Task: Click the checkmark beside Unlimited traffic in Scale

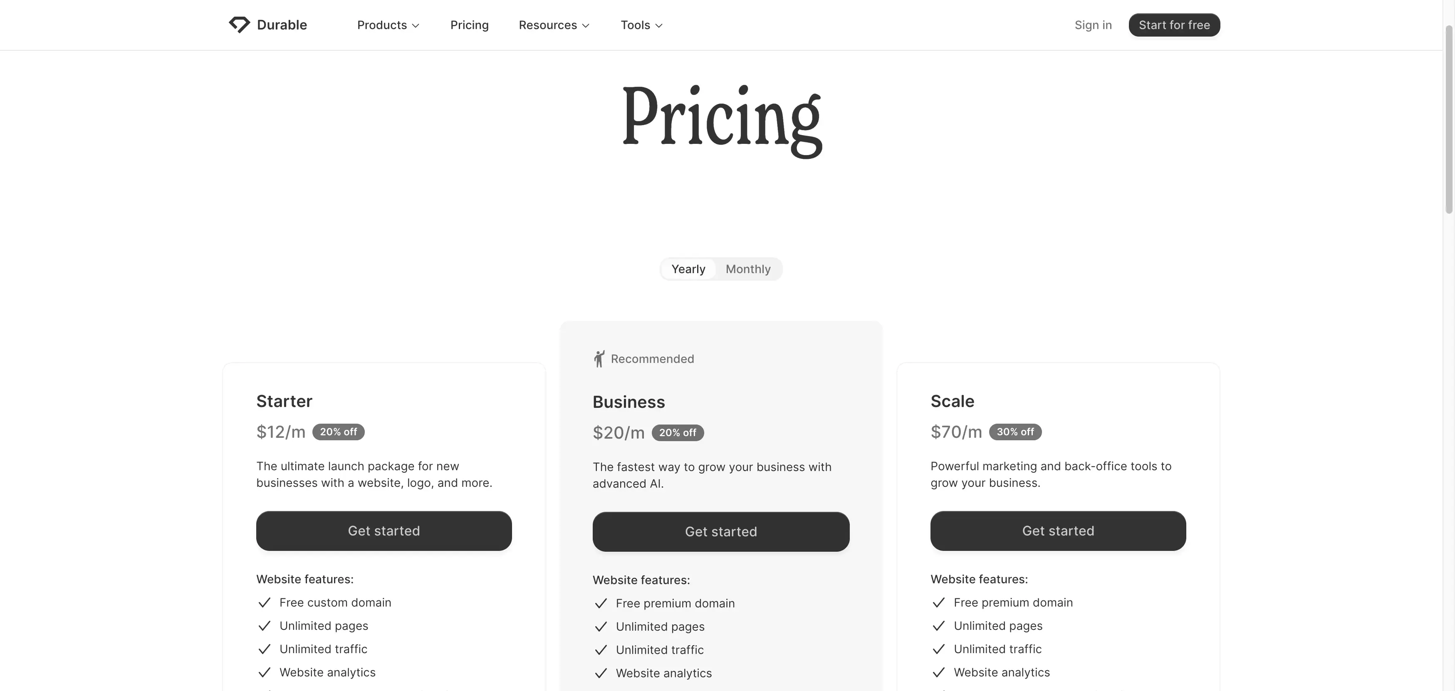Action: (x=938, y=649)
